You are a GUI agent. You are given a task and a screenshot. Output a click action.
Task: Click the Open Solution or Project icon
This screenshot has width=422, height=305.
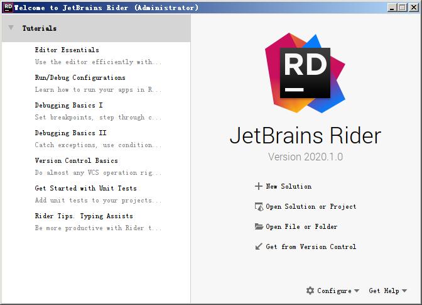click(x=259, y=207)
